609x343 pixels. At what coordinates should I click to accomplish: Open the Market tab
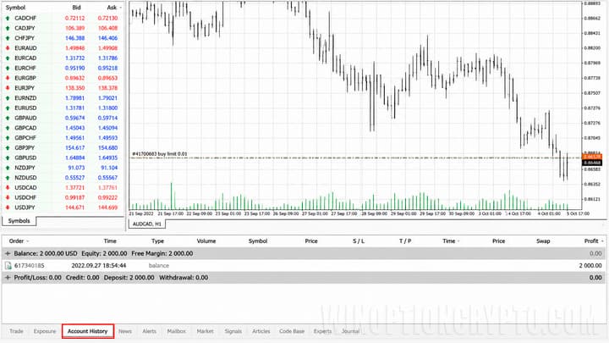tap(205, 331)
